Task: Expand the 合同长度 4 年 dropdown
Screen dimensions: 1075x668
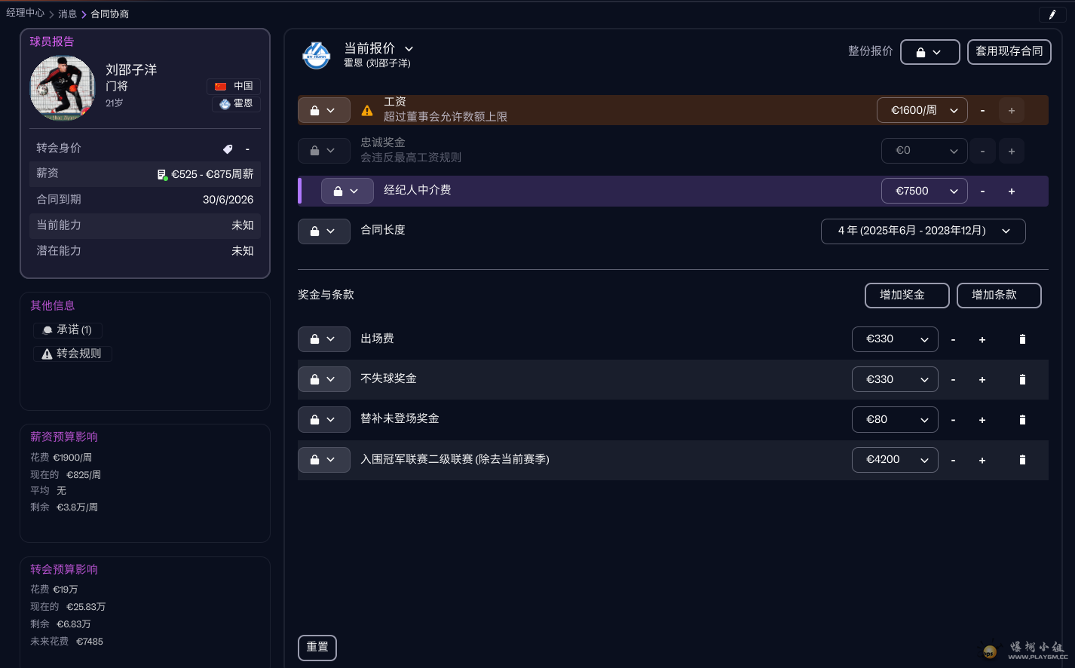Action: coord(923,231)
